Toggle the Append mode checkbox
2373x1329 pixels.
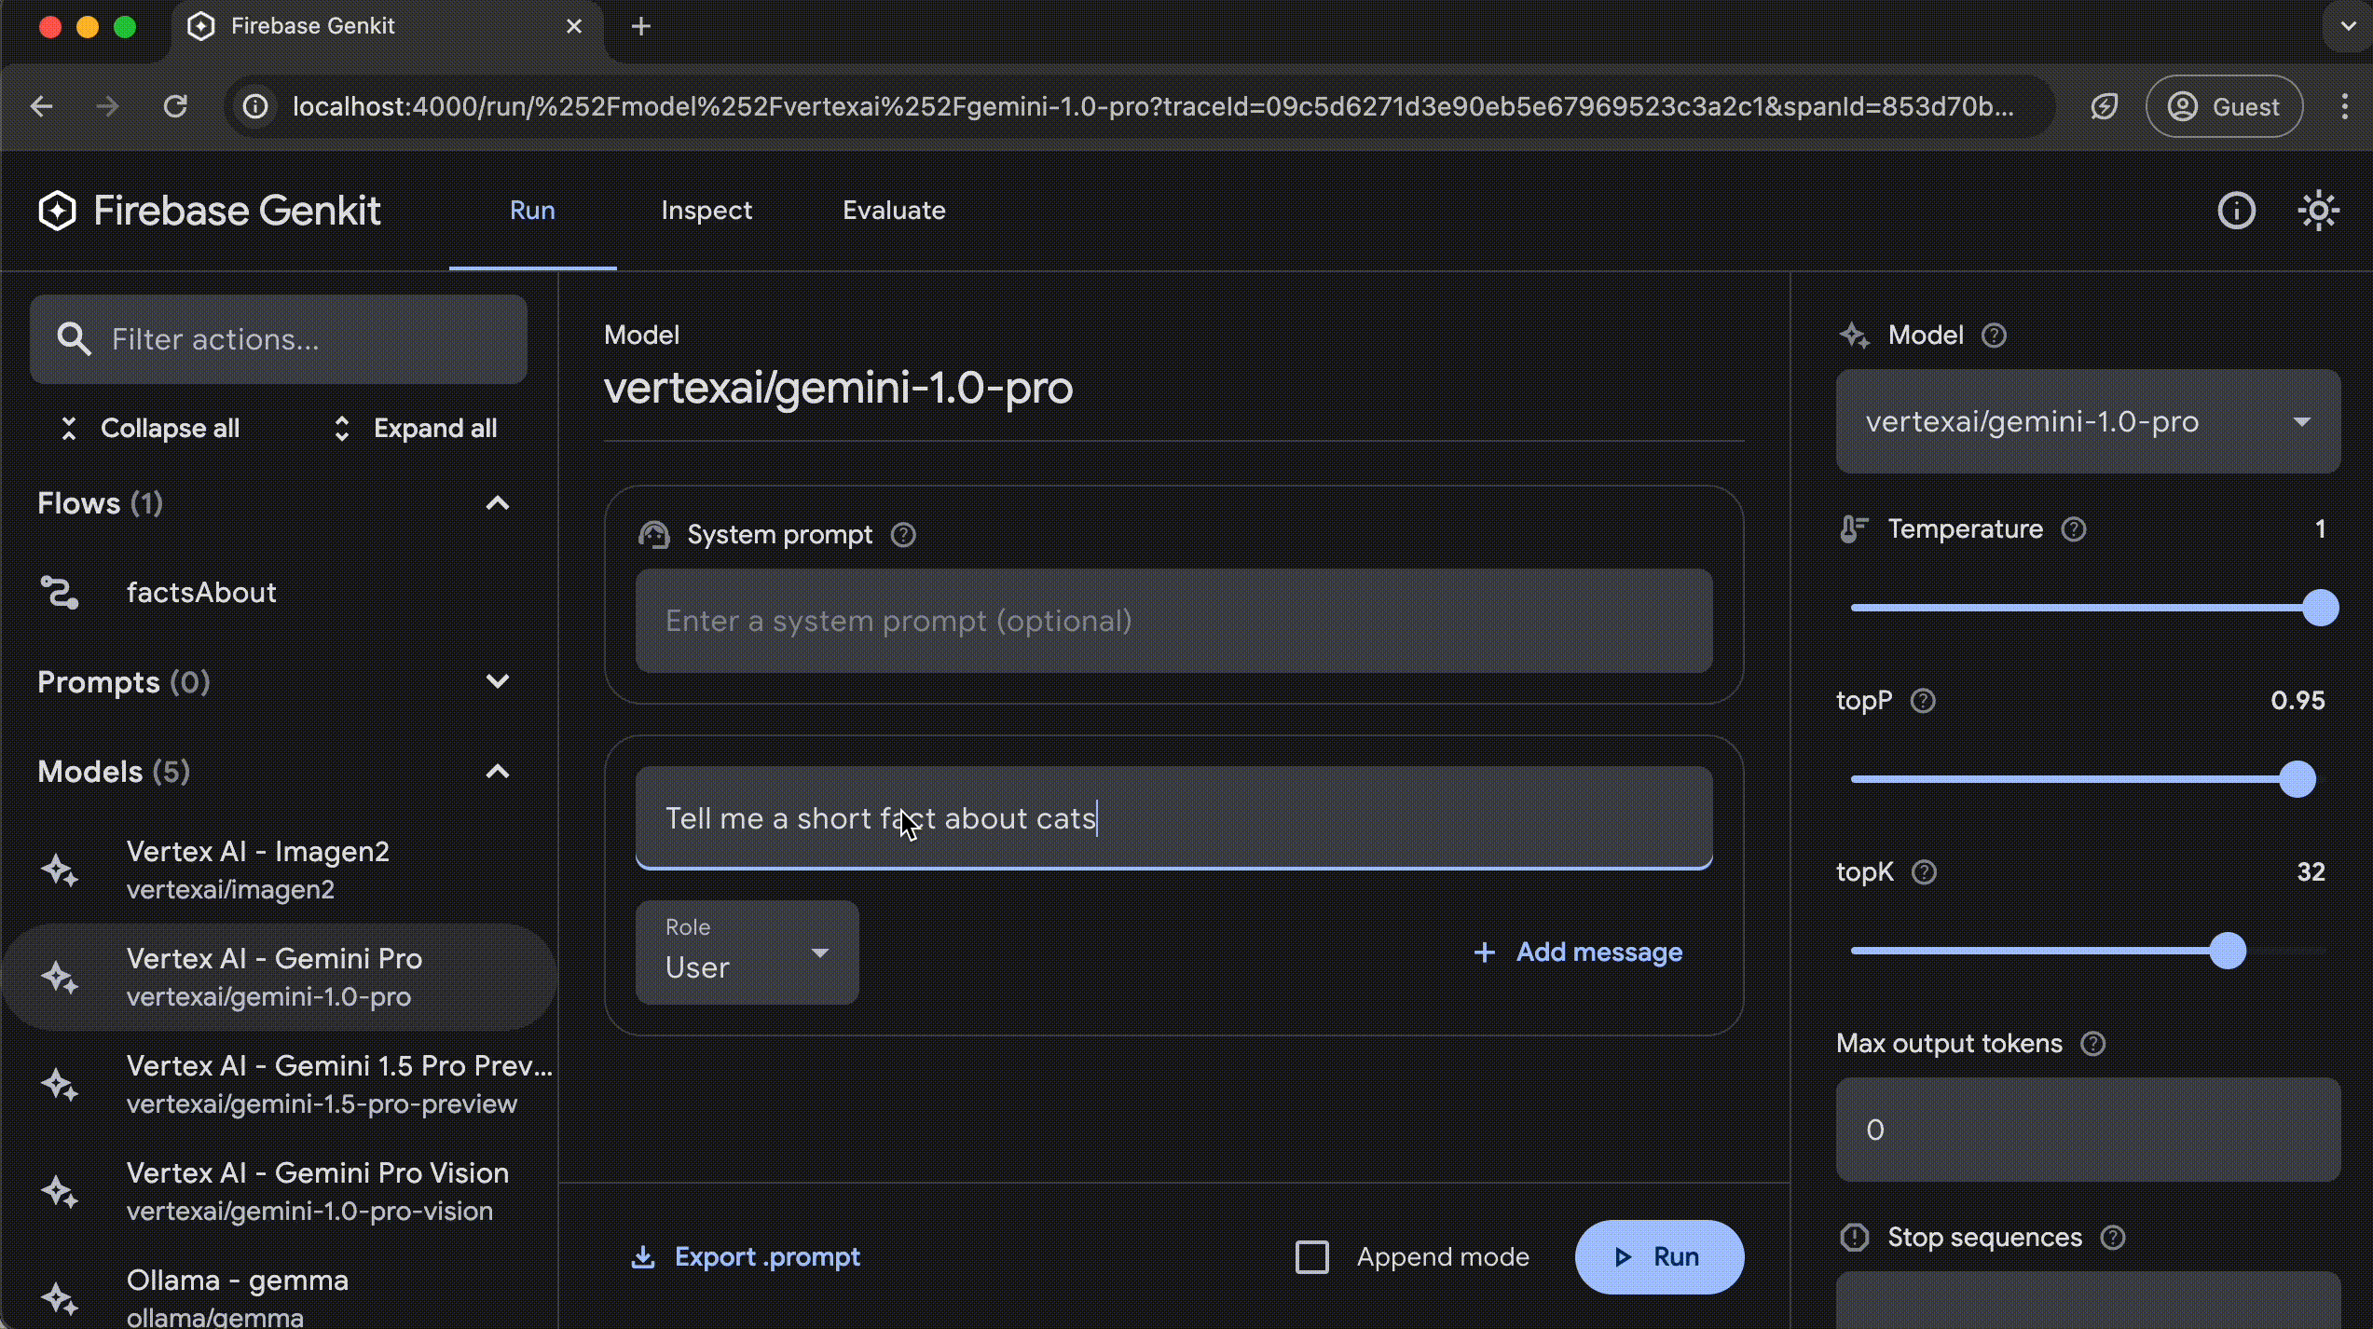[1312, 1255]
